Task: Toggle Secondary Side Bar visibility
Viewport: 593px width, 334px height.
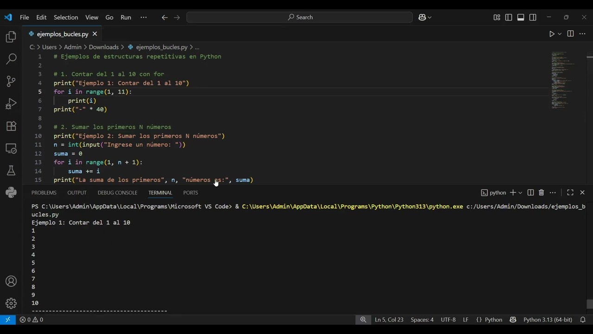Action: pos(533,17)
